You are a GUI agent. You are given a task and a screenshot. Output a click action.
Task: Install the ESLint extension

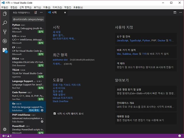click(41, 65)
